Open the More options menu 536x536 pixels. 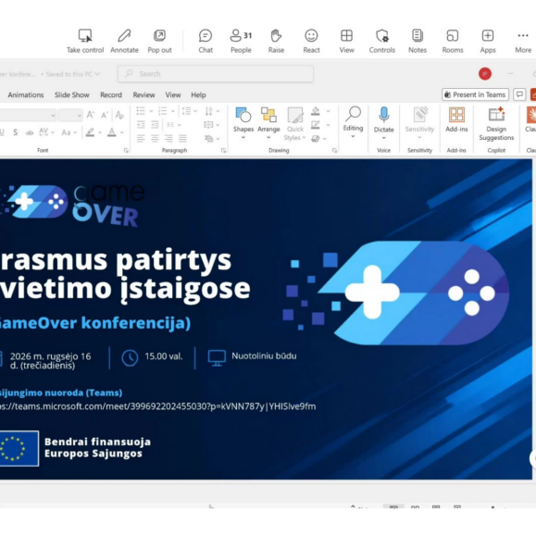pyautogui.click(x=523, y=41)
